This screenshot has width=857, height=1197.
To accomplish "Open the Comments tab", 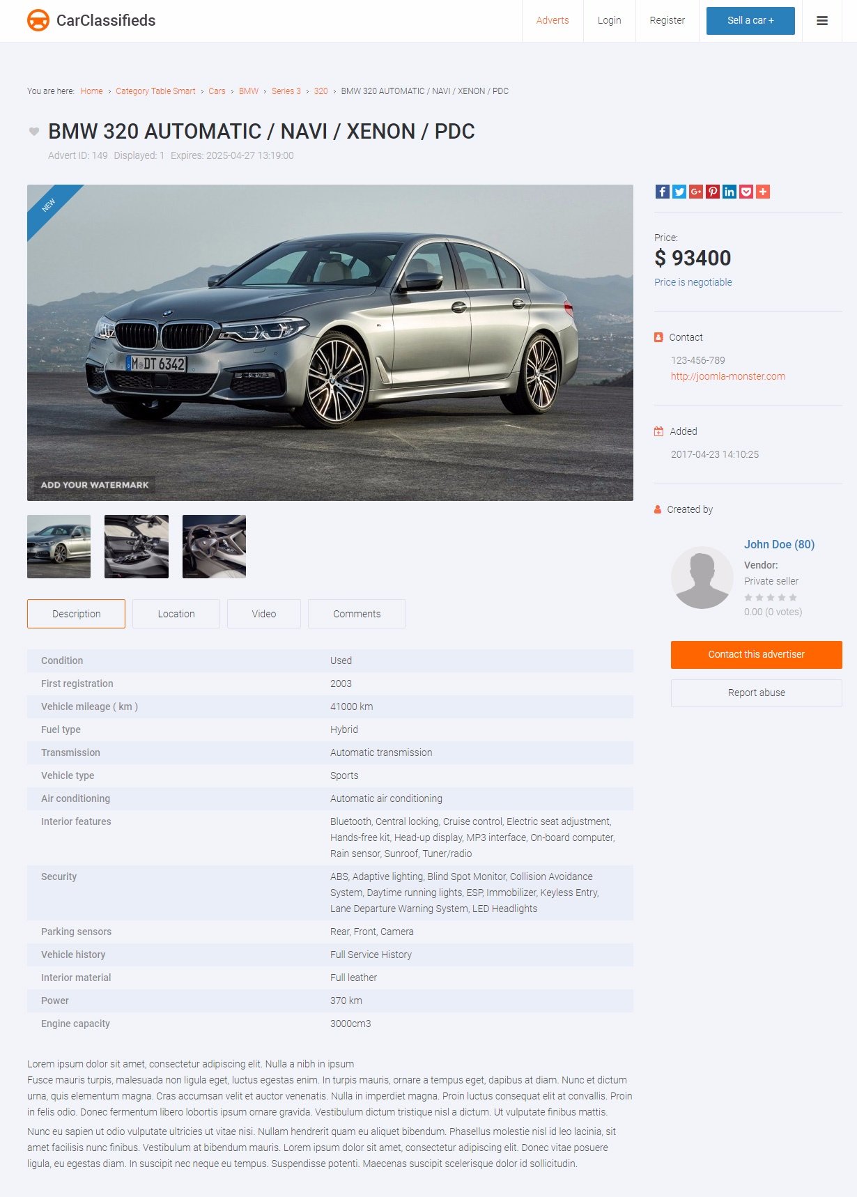I will tap(357, 614).
